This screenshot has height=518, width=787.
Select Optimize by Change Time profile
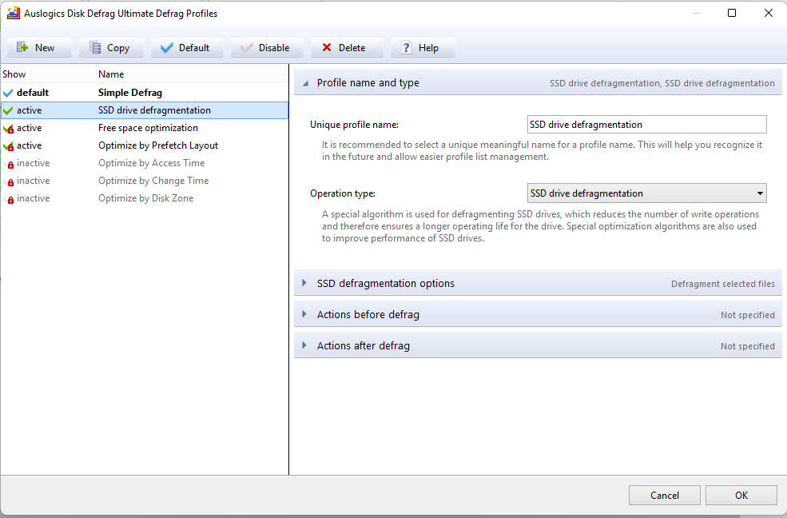click(145, 181)
